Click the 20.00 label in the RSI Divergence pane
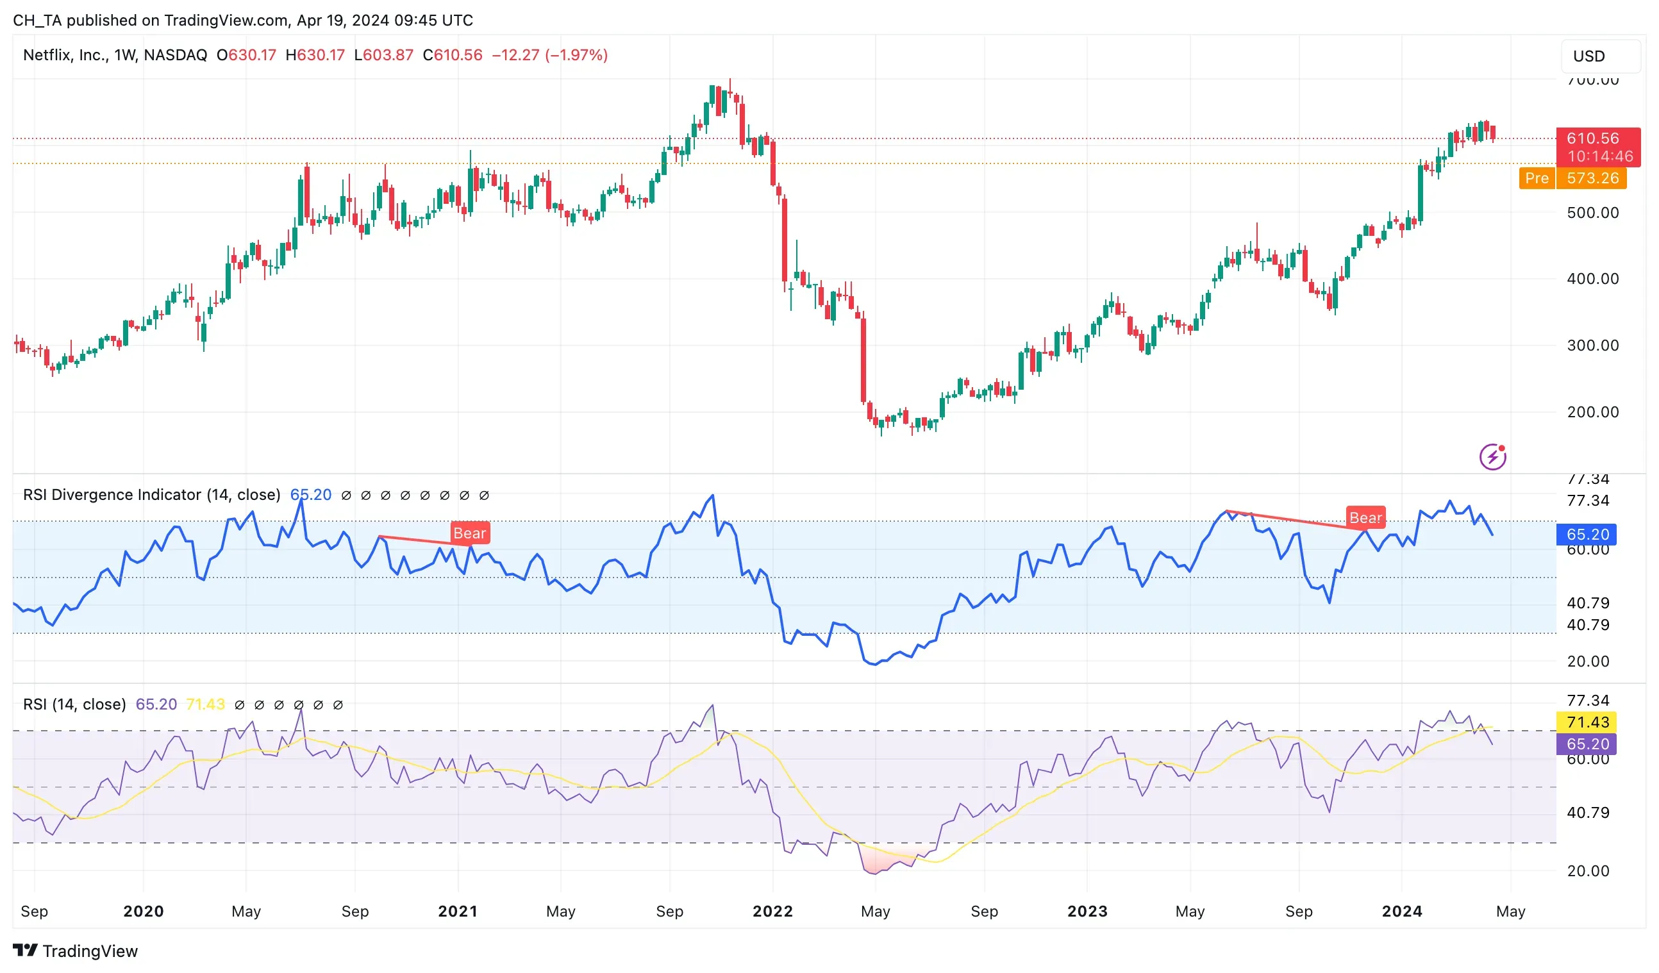This screenshot has width=1659, height=973. tap(1588, 661)
